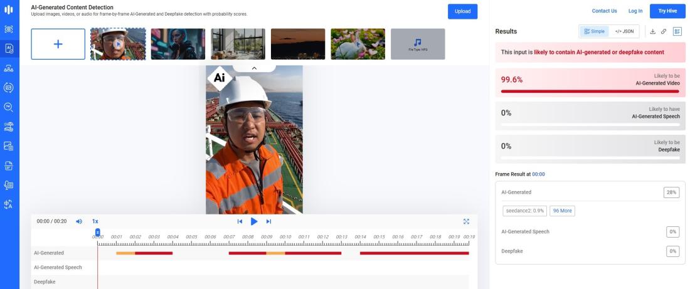Click the timeline playhead handle at 00:00
Screen dimensions: 690x289
[98, 233]
